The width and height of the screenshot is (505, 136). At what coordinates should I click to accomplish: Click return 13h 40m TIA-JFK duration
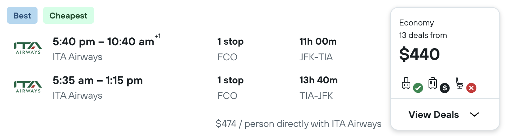[x=318, y=88]
